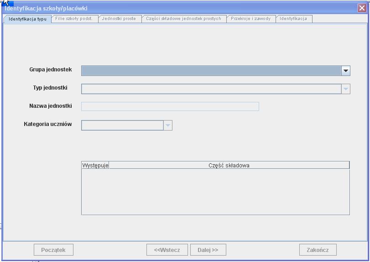Close the Identyfikacja szkoły/placówki window
This screenshot has height=262, width=370.
pos(362,8)
